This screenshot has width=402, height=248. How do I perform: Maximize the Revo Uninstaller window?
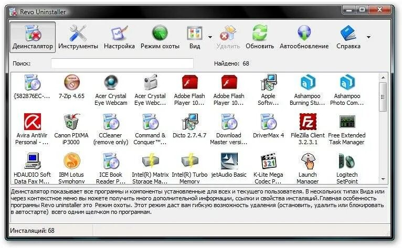(x=362, y=10)
